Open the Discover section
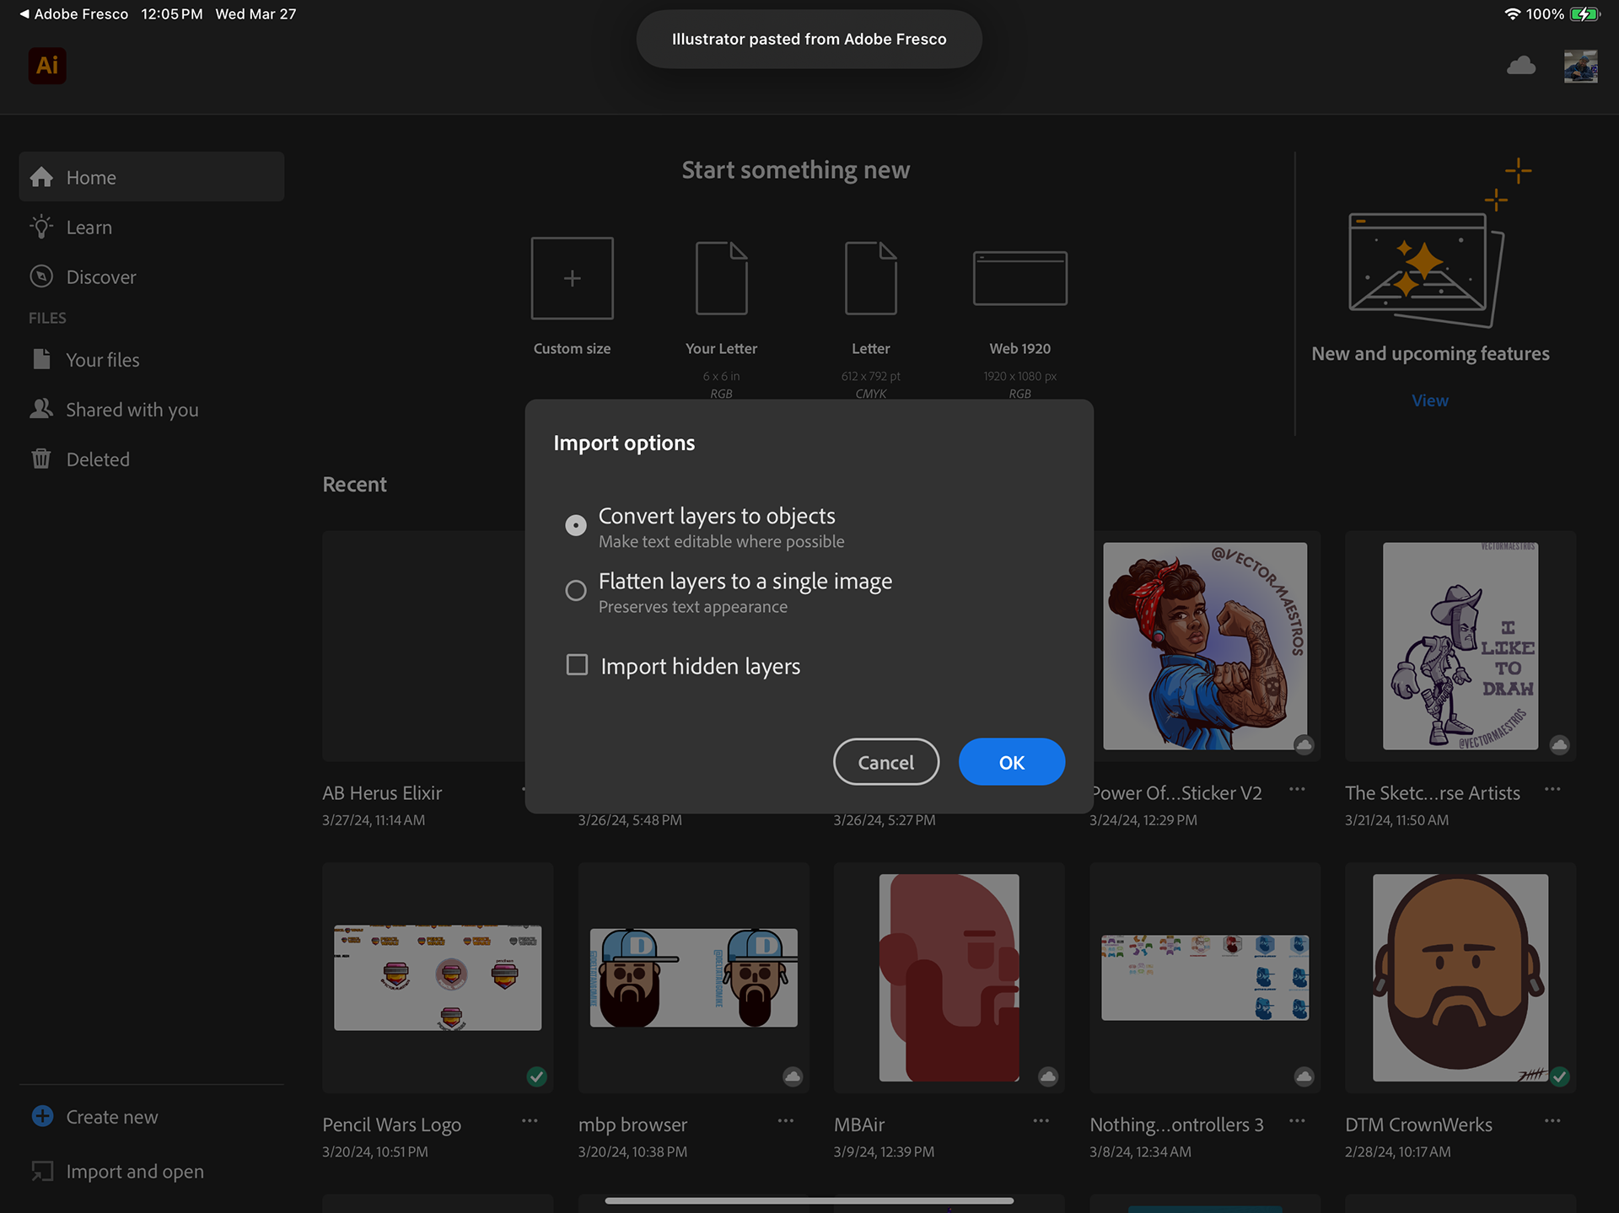Image resolution: width=1619 pixels, height=1213 pixels. point(100,276)
